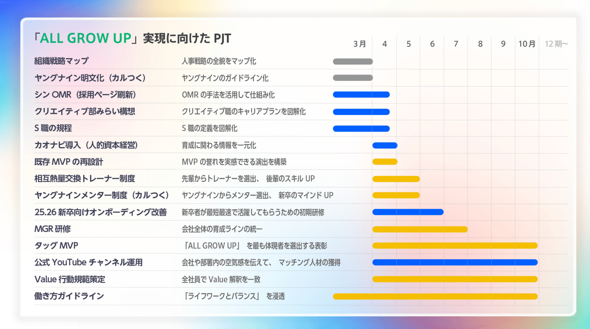Image resolution: width=590 pixels, height=329 pixels.
Task: Click the 12期〜 column header
Action: [x=557, y=44]
